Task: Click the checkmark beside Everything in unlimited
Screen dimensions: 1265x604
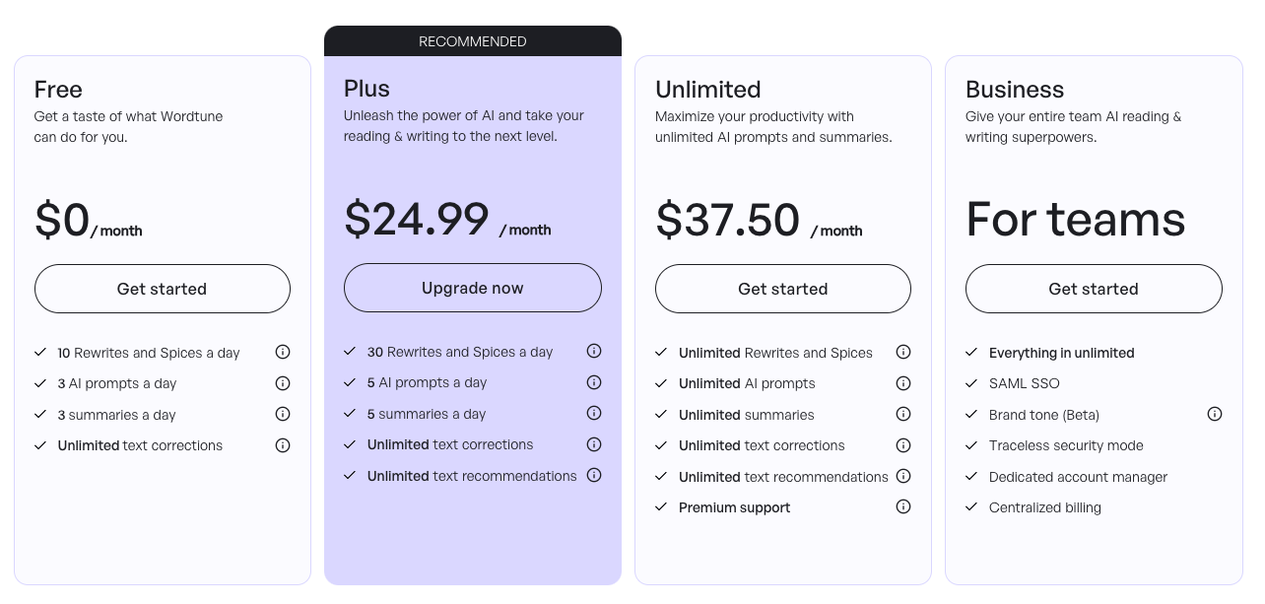Action: [970, 353]
